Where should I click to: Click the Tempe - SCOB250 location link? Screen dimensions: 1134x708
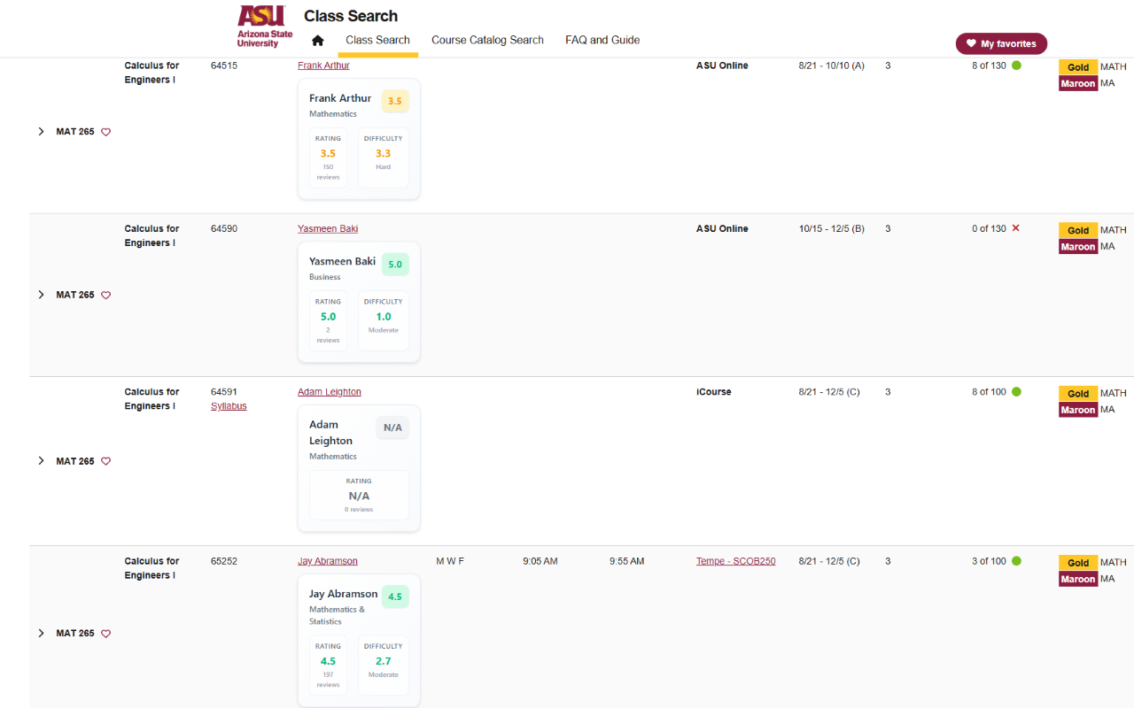tap(735, 561)
